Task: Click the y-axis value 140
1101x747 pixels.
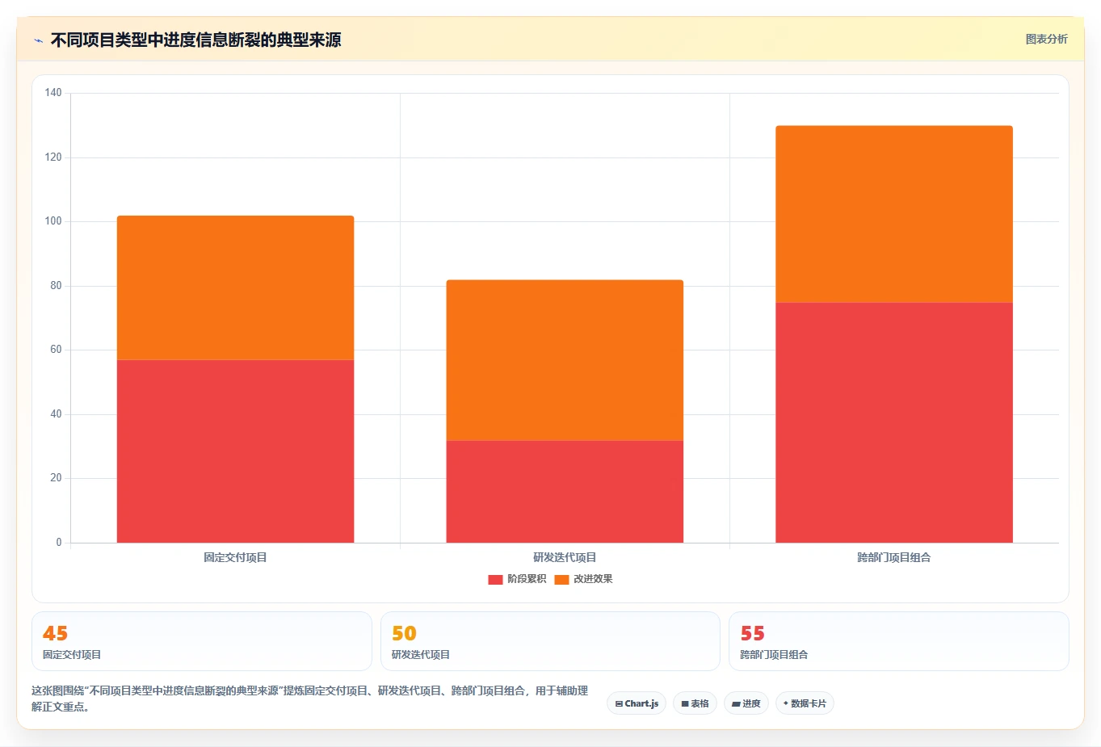Action: [x=53, y=93]
